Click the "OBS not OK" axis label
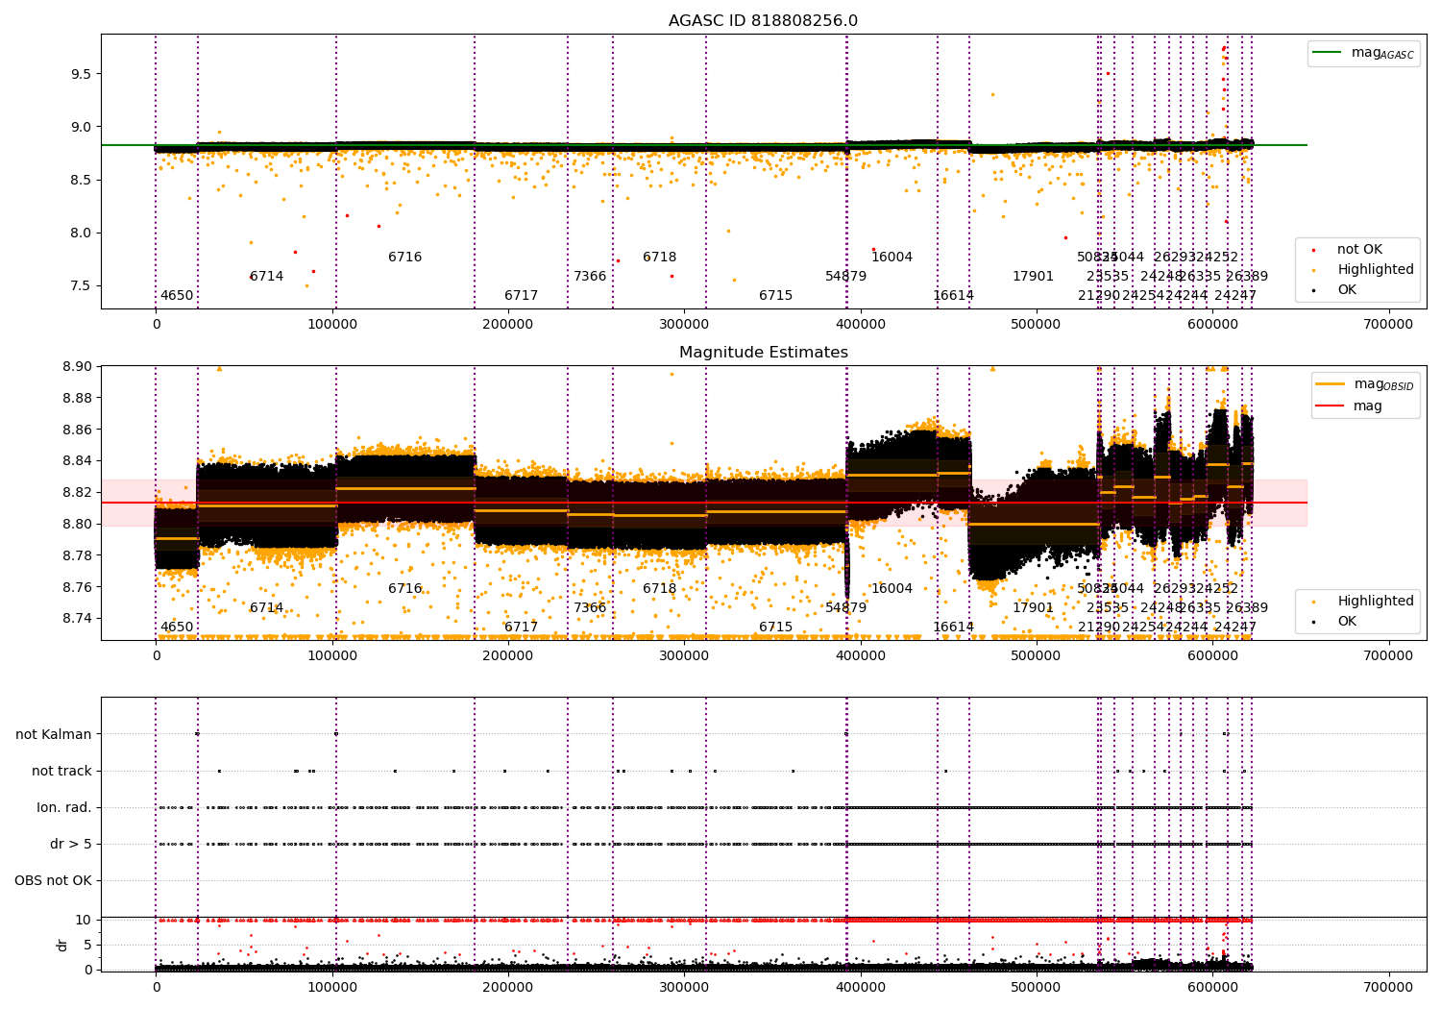 point(54,880)
